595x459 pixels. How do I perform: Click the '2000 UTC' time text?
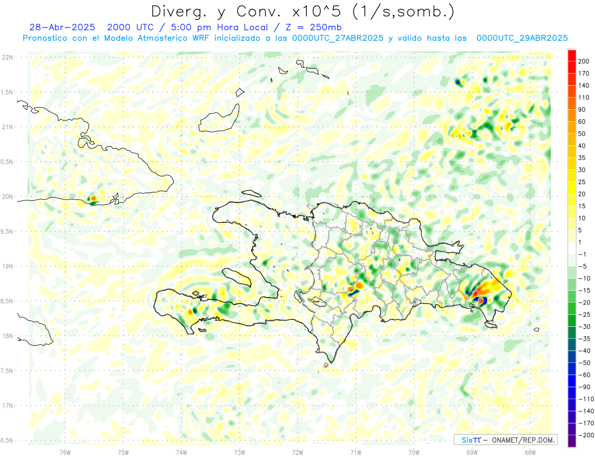pyautogui.click(x=130, y=27)
